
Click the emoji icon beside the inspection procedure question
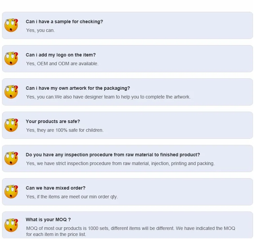pyautogui.click(x=11, y=159)
